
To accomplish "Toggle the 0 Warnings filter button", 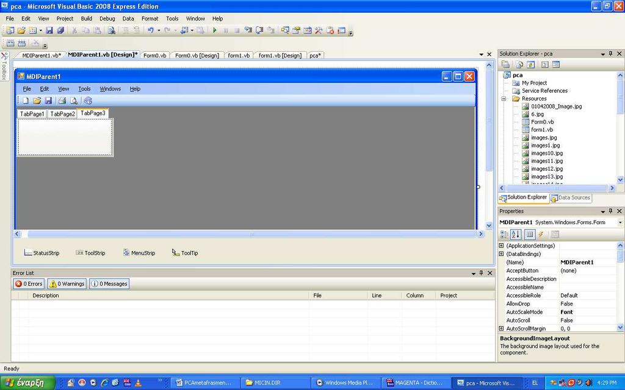I will click(67, 284).
